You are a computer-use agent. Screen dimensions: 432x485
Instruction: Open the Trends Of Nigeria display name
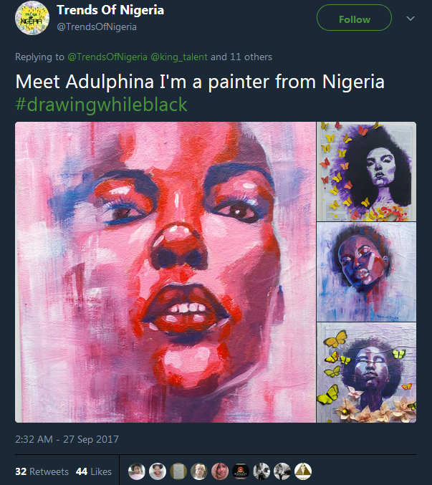click(110, 11)
